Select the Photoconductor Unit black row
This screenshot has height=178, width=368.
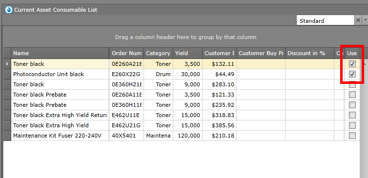coord(182,74)
